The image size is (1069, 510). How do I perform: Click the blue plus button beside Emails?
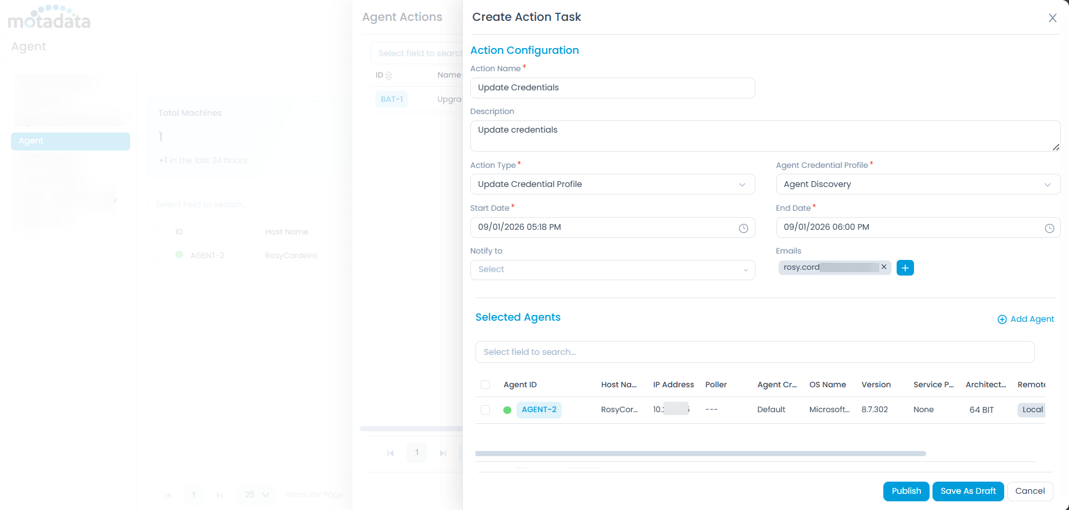[x=905, y=268]
